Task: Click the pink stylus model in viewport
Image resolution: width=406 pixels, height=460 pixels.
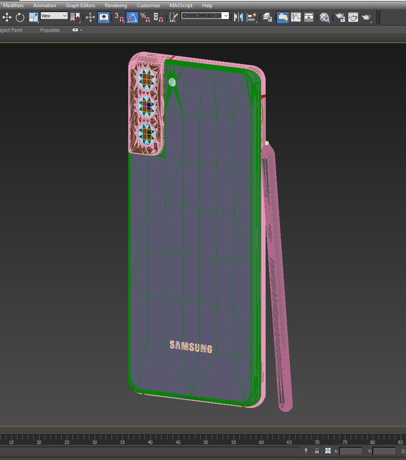Action: pyautogui.click(x=276, y=277)
